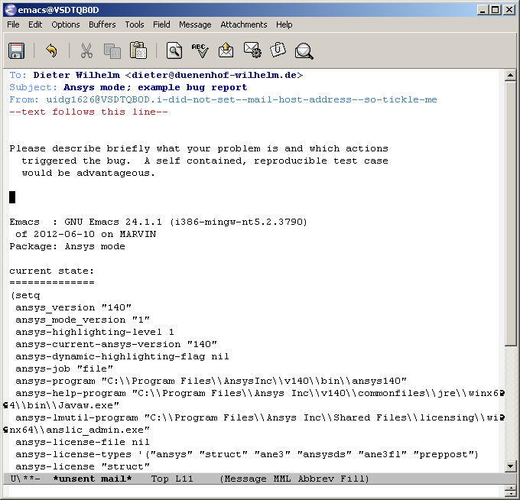Click the From: header address
The width and height of the screenshot is (520, 500).
[242, 100]
